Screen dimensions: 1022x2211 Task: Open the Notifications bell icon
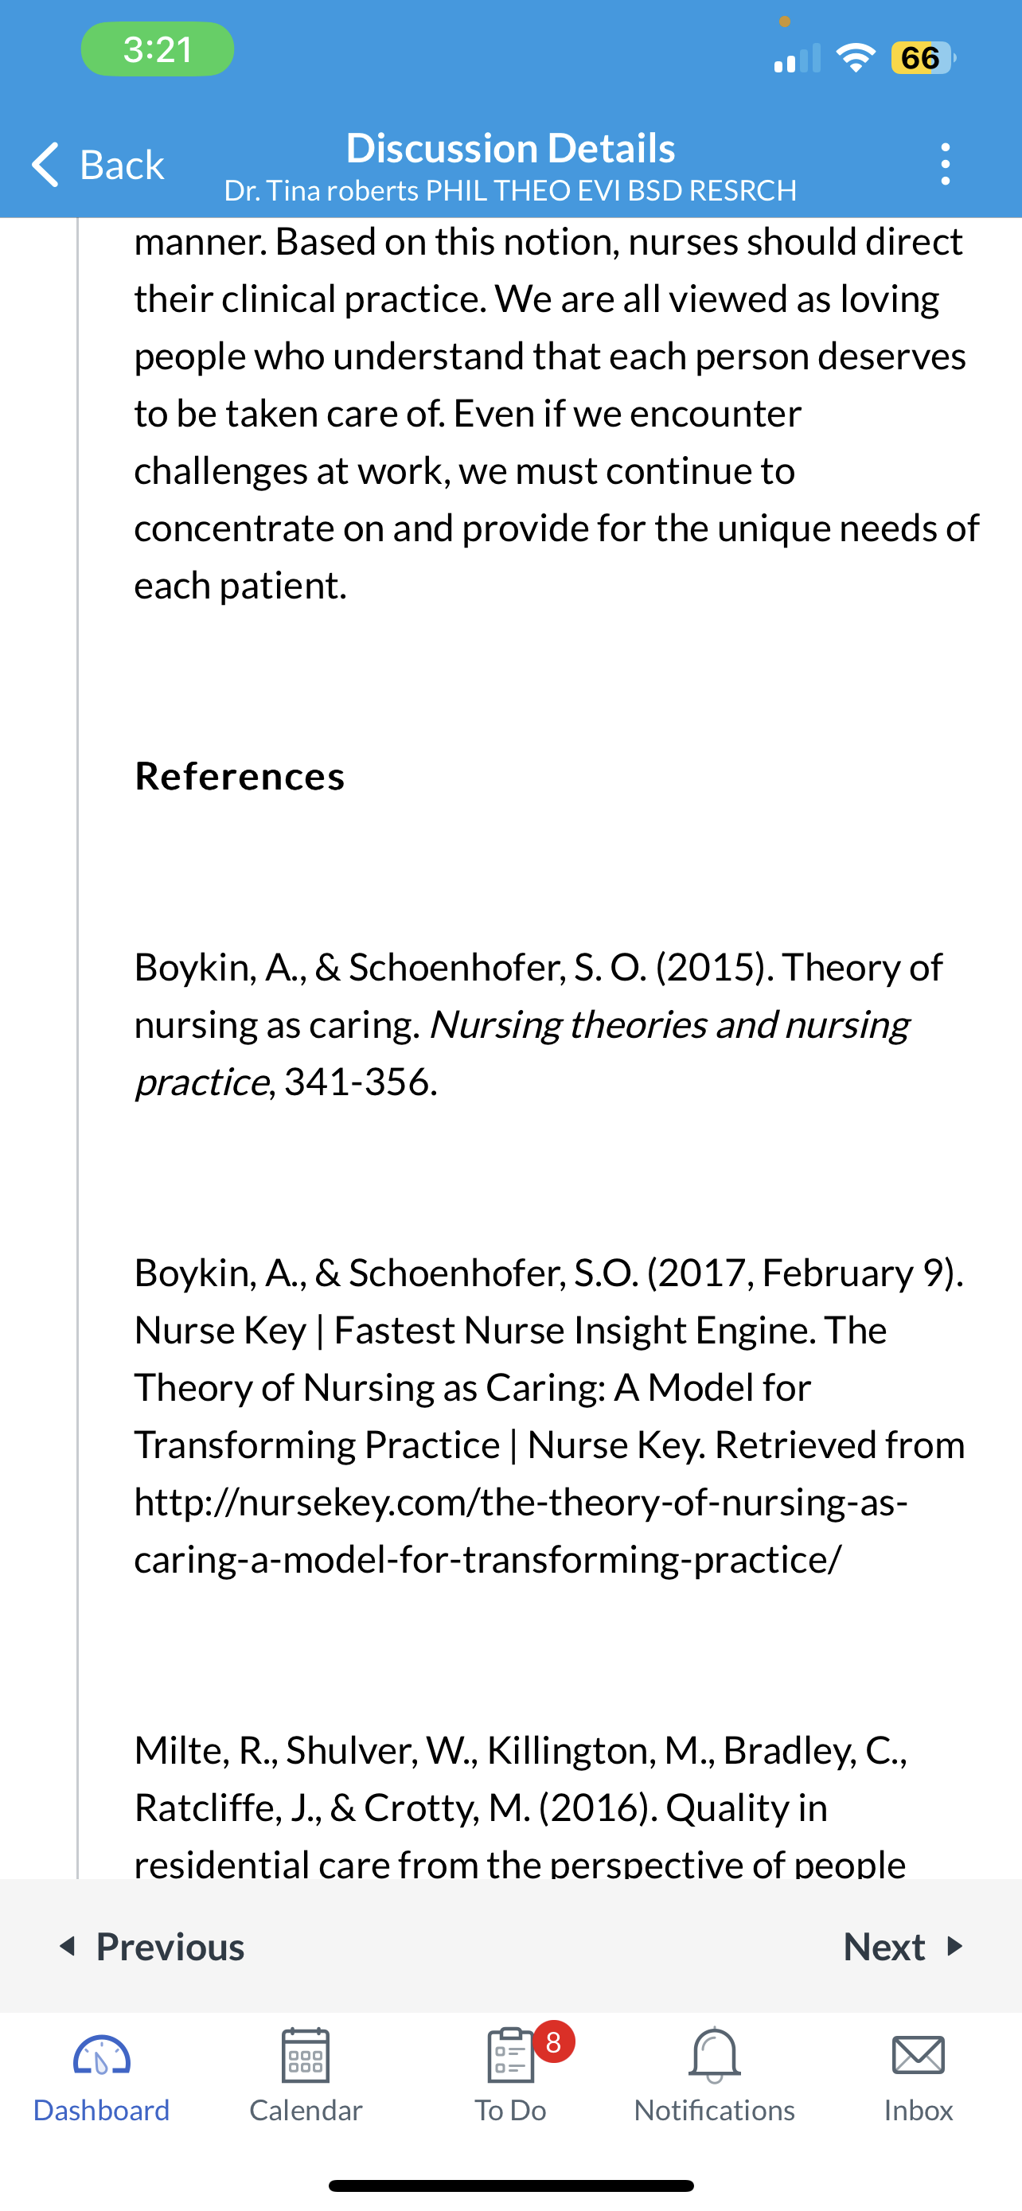coord(715,2056)
